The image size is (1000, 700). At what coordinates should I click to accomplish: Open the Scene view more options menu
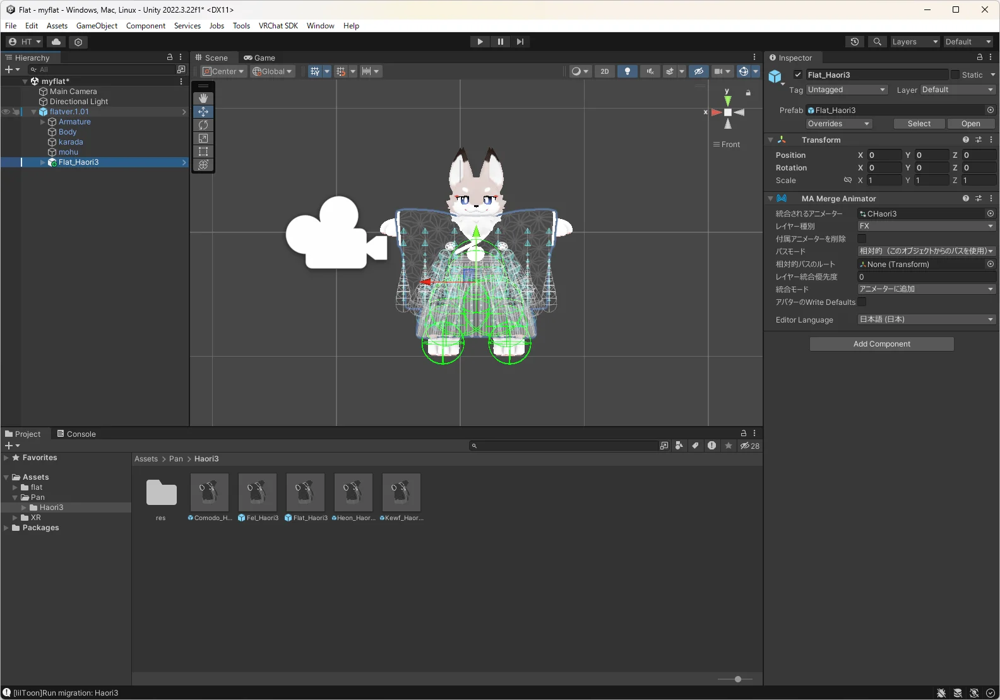[x=754, y=57]
